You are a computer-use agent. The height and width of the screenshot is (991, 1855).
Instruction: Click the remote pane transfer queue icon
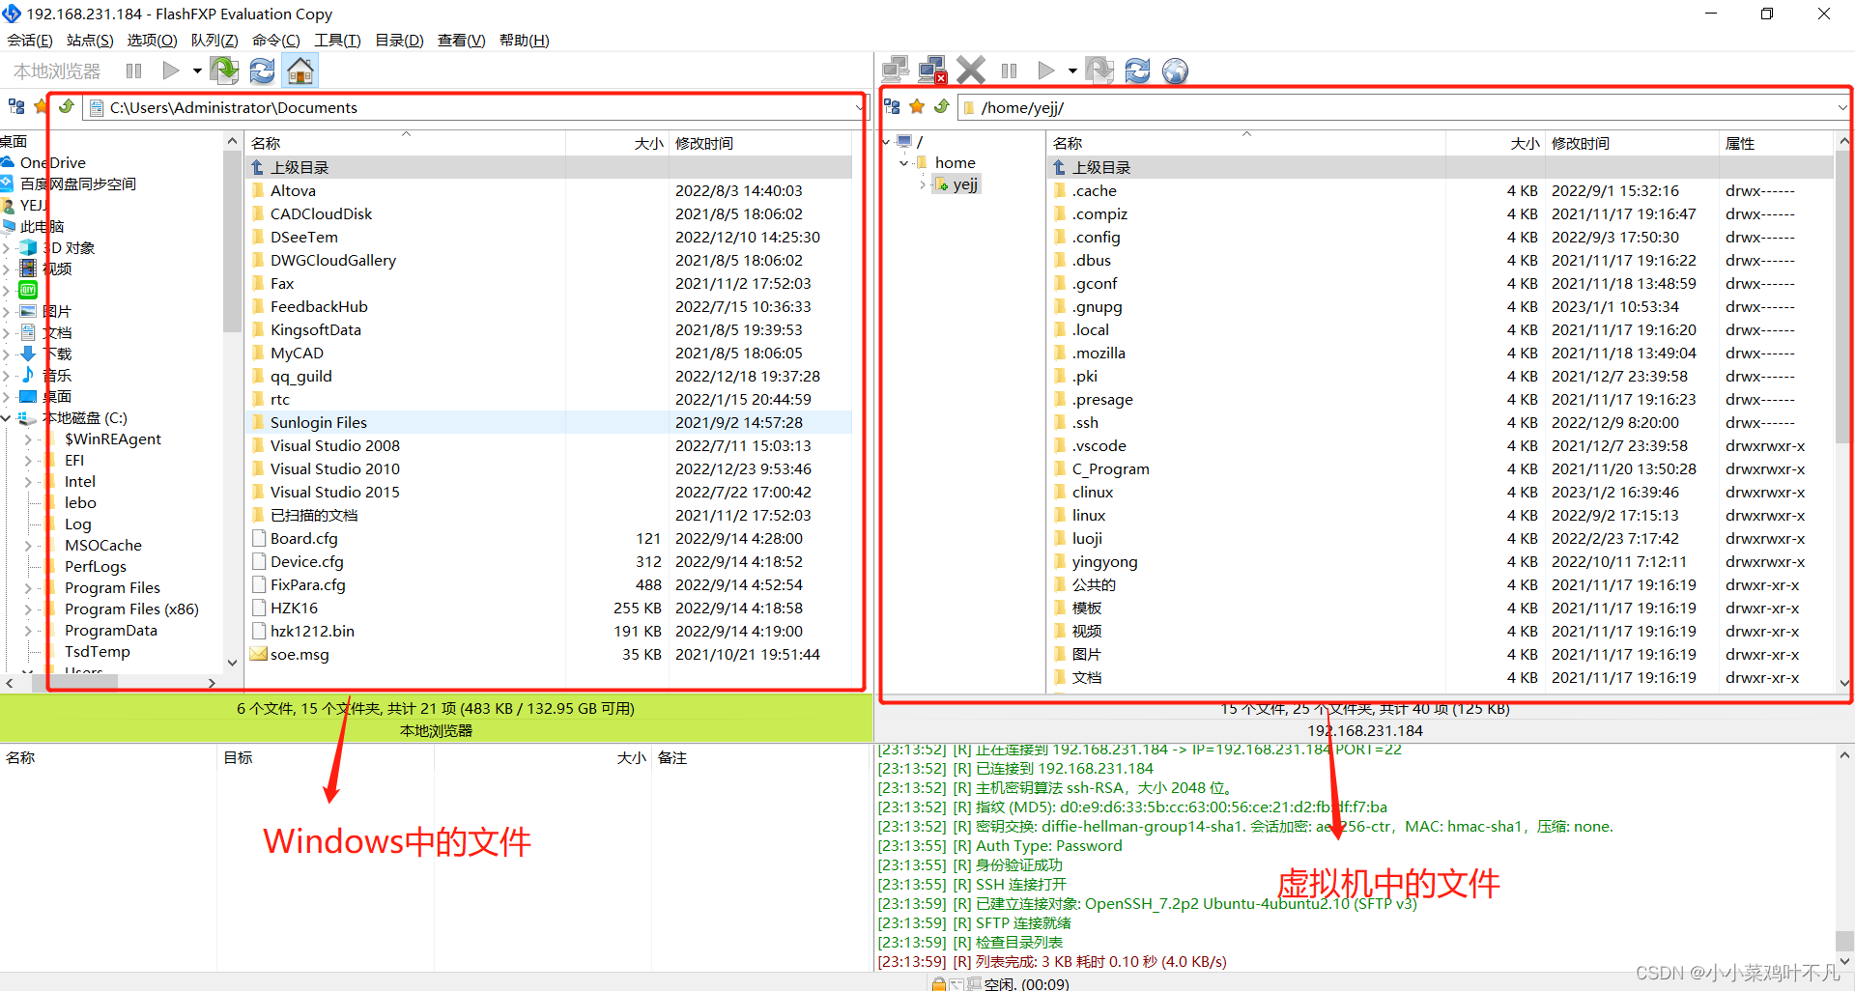pyautogui.click(x=1099, y=71)
